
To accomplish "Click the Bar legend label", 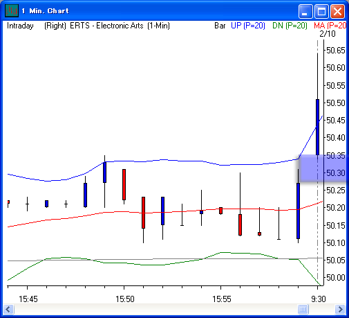I will [220, 26].
